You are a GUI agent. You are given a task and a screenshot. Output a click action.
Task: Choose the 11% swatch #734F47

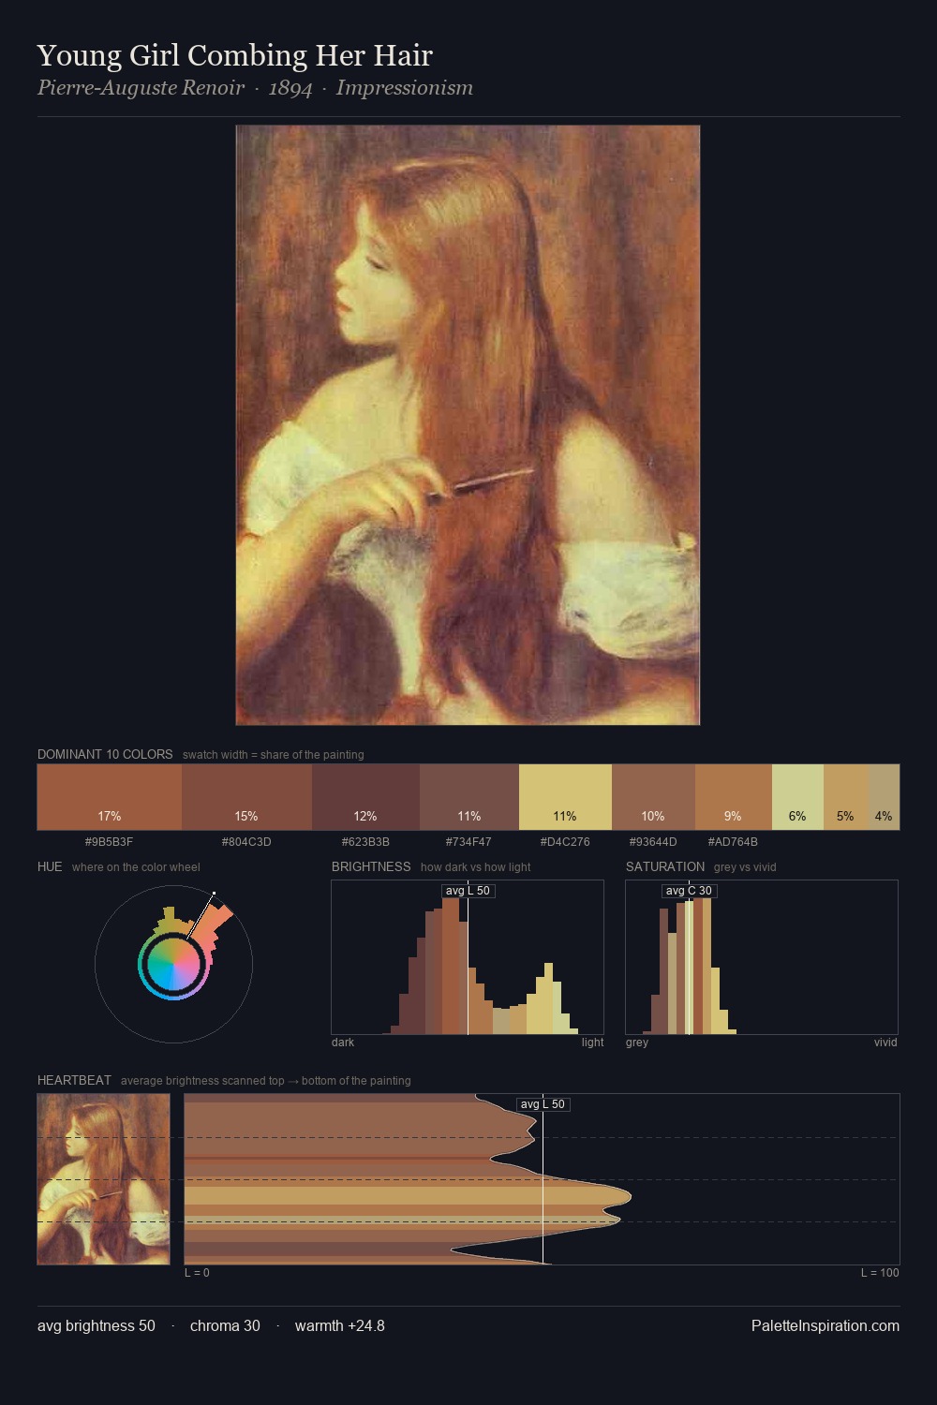[x=469, y=797]
